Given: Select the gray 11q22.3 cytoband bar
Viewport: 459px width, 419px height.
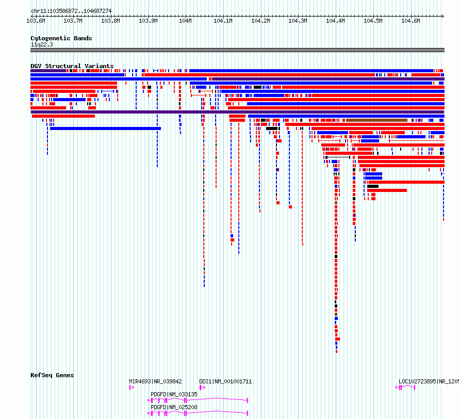Looking at the screenshot, I should tap(237, 50).
